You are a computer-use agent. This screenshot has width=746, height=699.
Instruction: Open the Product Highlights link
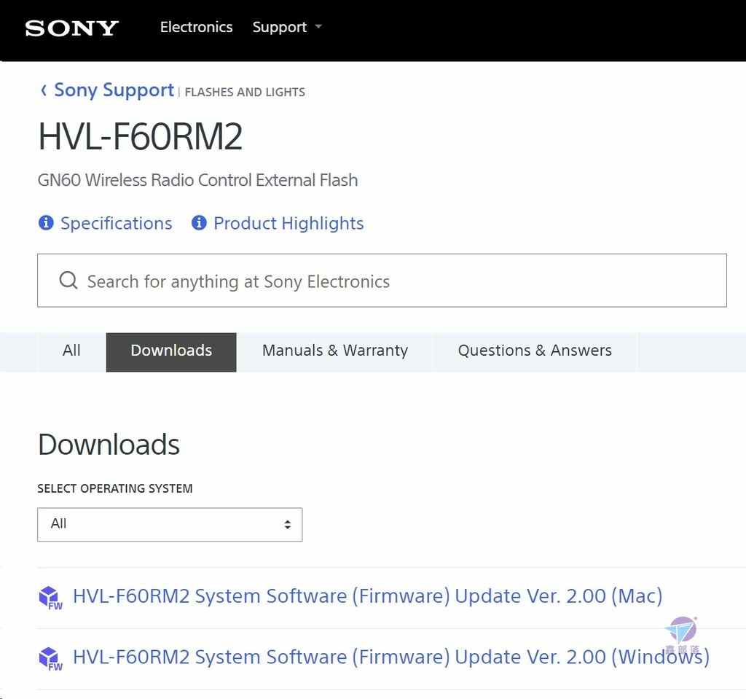coord(288,223)
